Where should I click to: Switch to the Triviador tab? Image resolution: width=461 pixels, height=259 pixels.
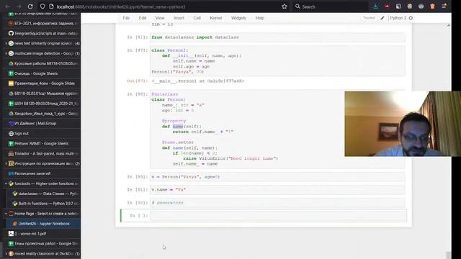point(43,153)
